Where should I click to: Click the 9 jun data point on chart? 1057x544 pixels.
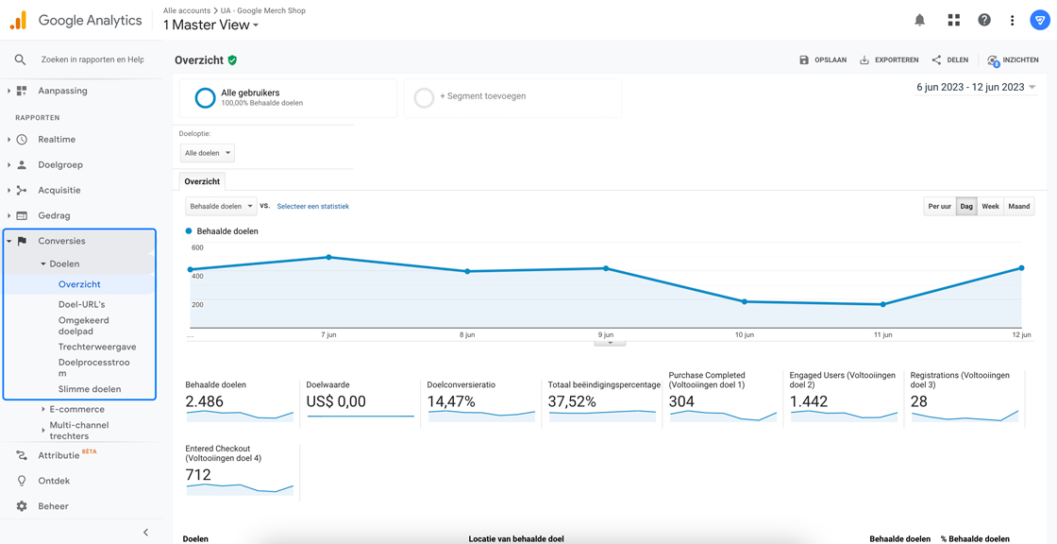605,268
